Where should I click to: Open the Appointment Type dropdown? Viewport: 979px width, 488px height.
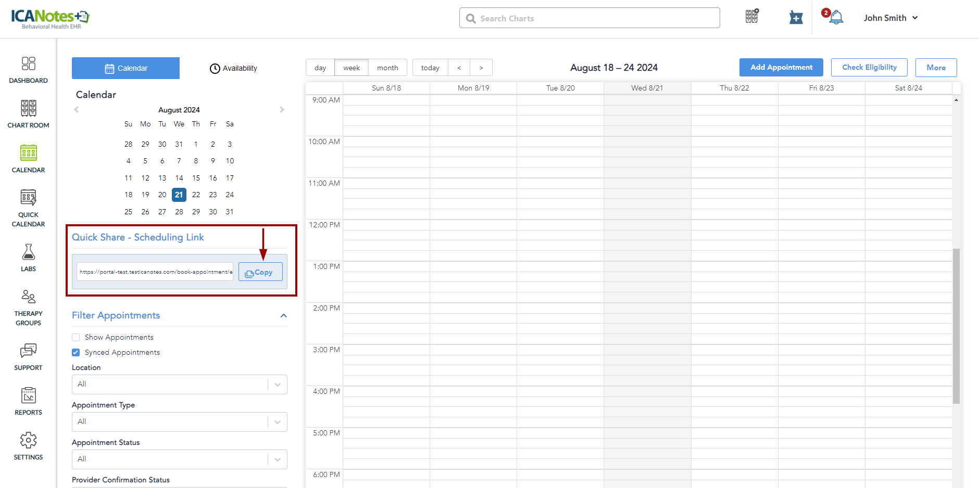click(x=179, y=422)
